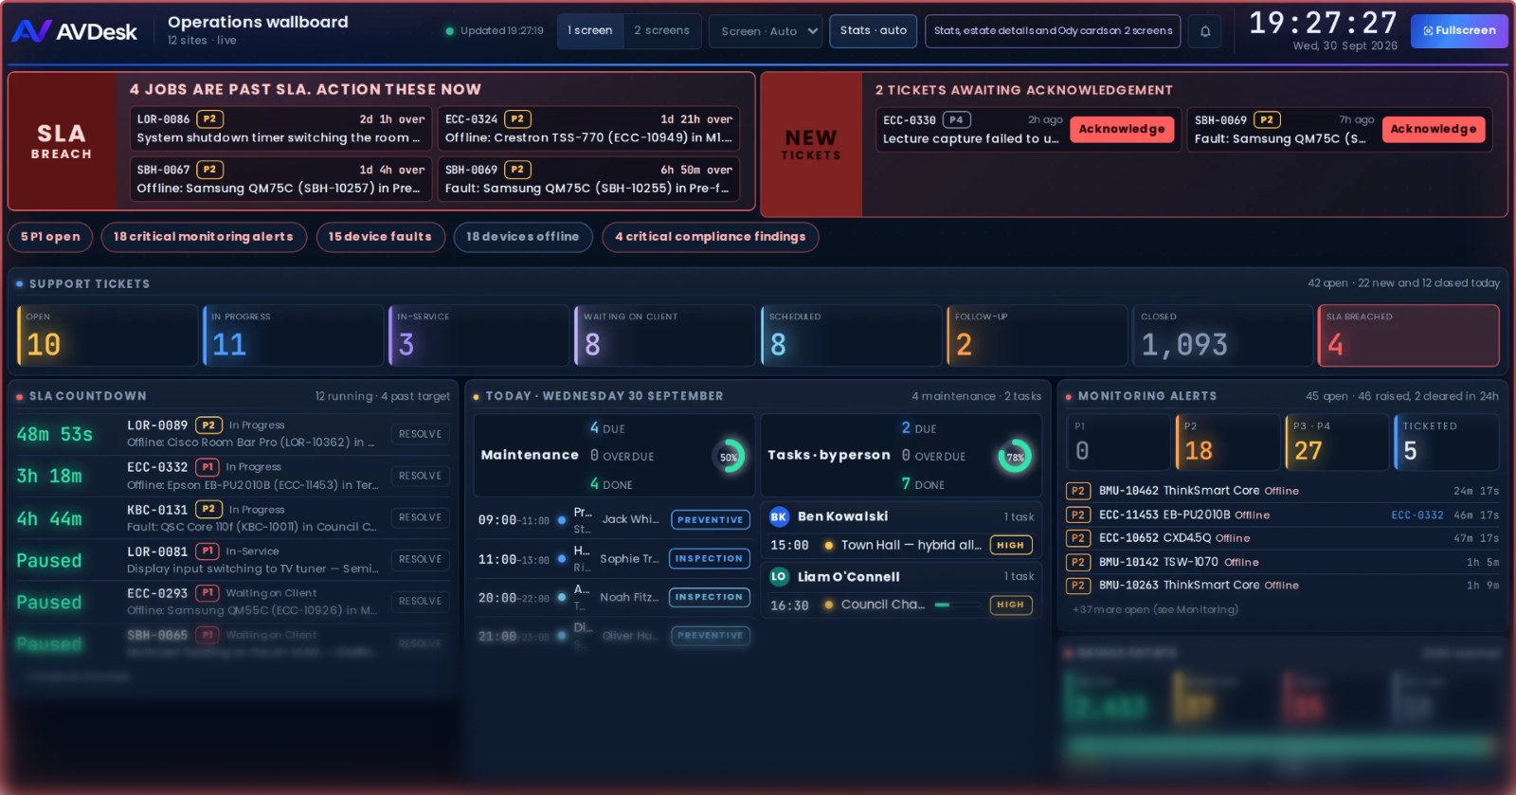Toggle the Stats auto button

pos(873,31)
